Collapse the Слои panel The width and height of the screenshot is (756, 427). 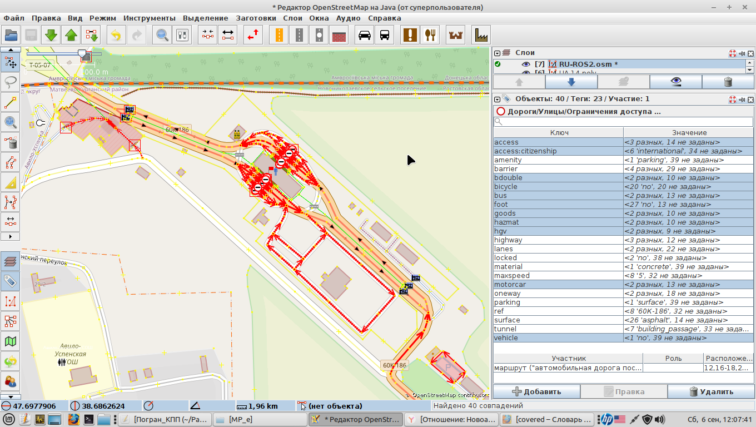498,53
